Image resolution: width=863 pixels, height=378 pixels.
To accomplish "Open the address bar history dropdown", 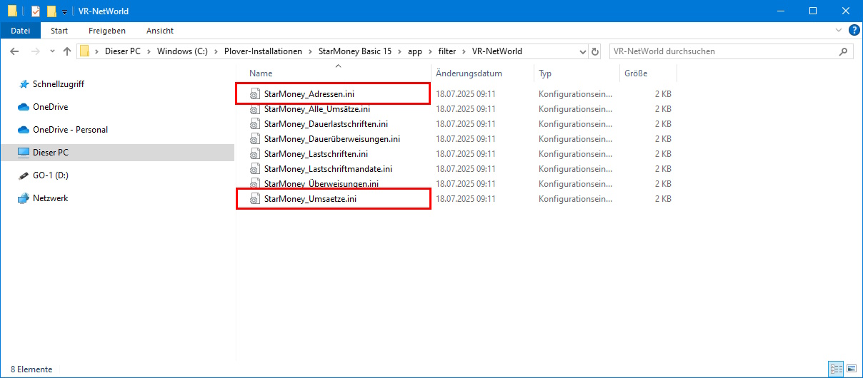I will tap(582, 51).
